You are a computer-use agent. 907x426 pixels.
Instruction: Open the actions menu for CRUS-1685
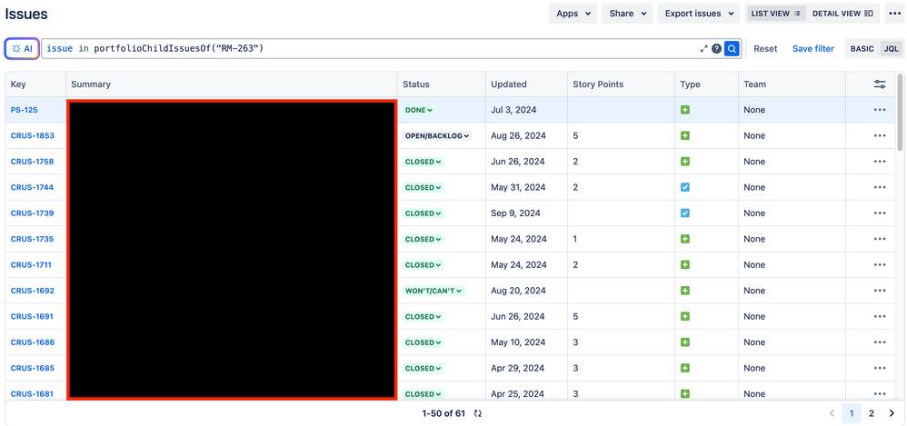coord(880,368)
